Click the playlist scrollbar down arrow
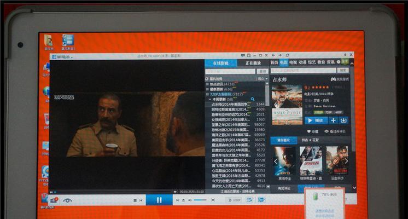Image resolution: width=408 pixels, height=219 pixels. (268, 187)
